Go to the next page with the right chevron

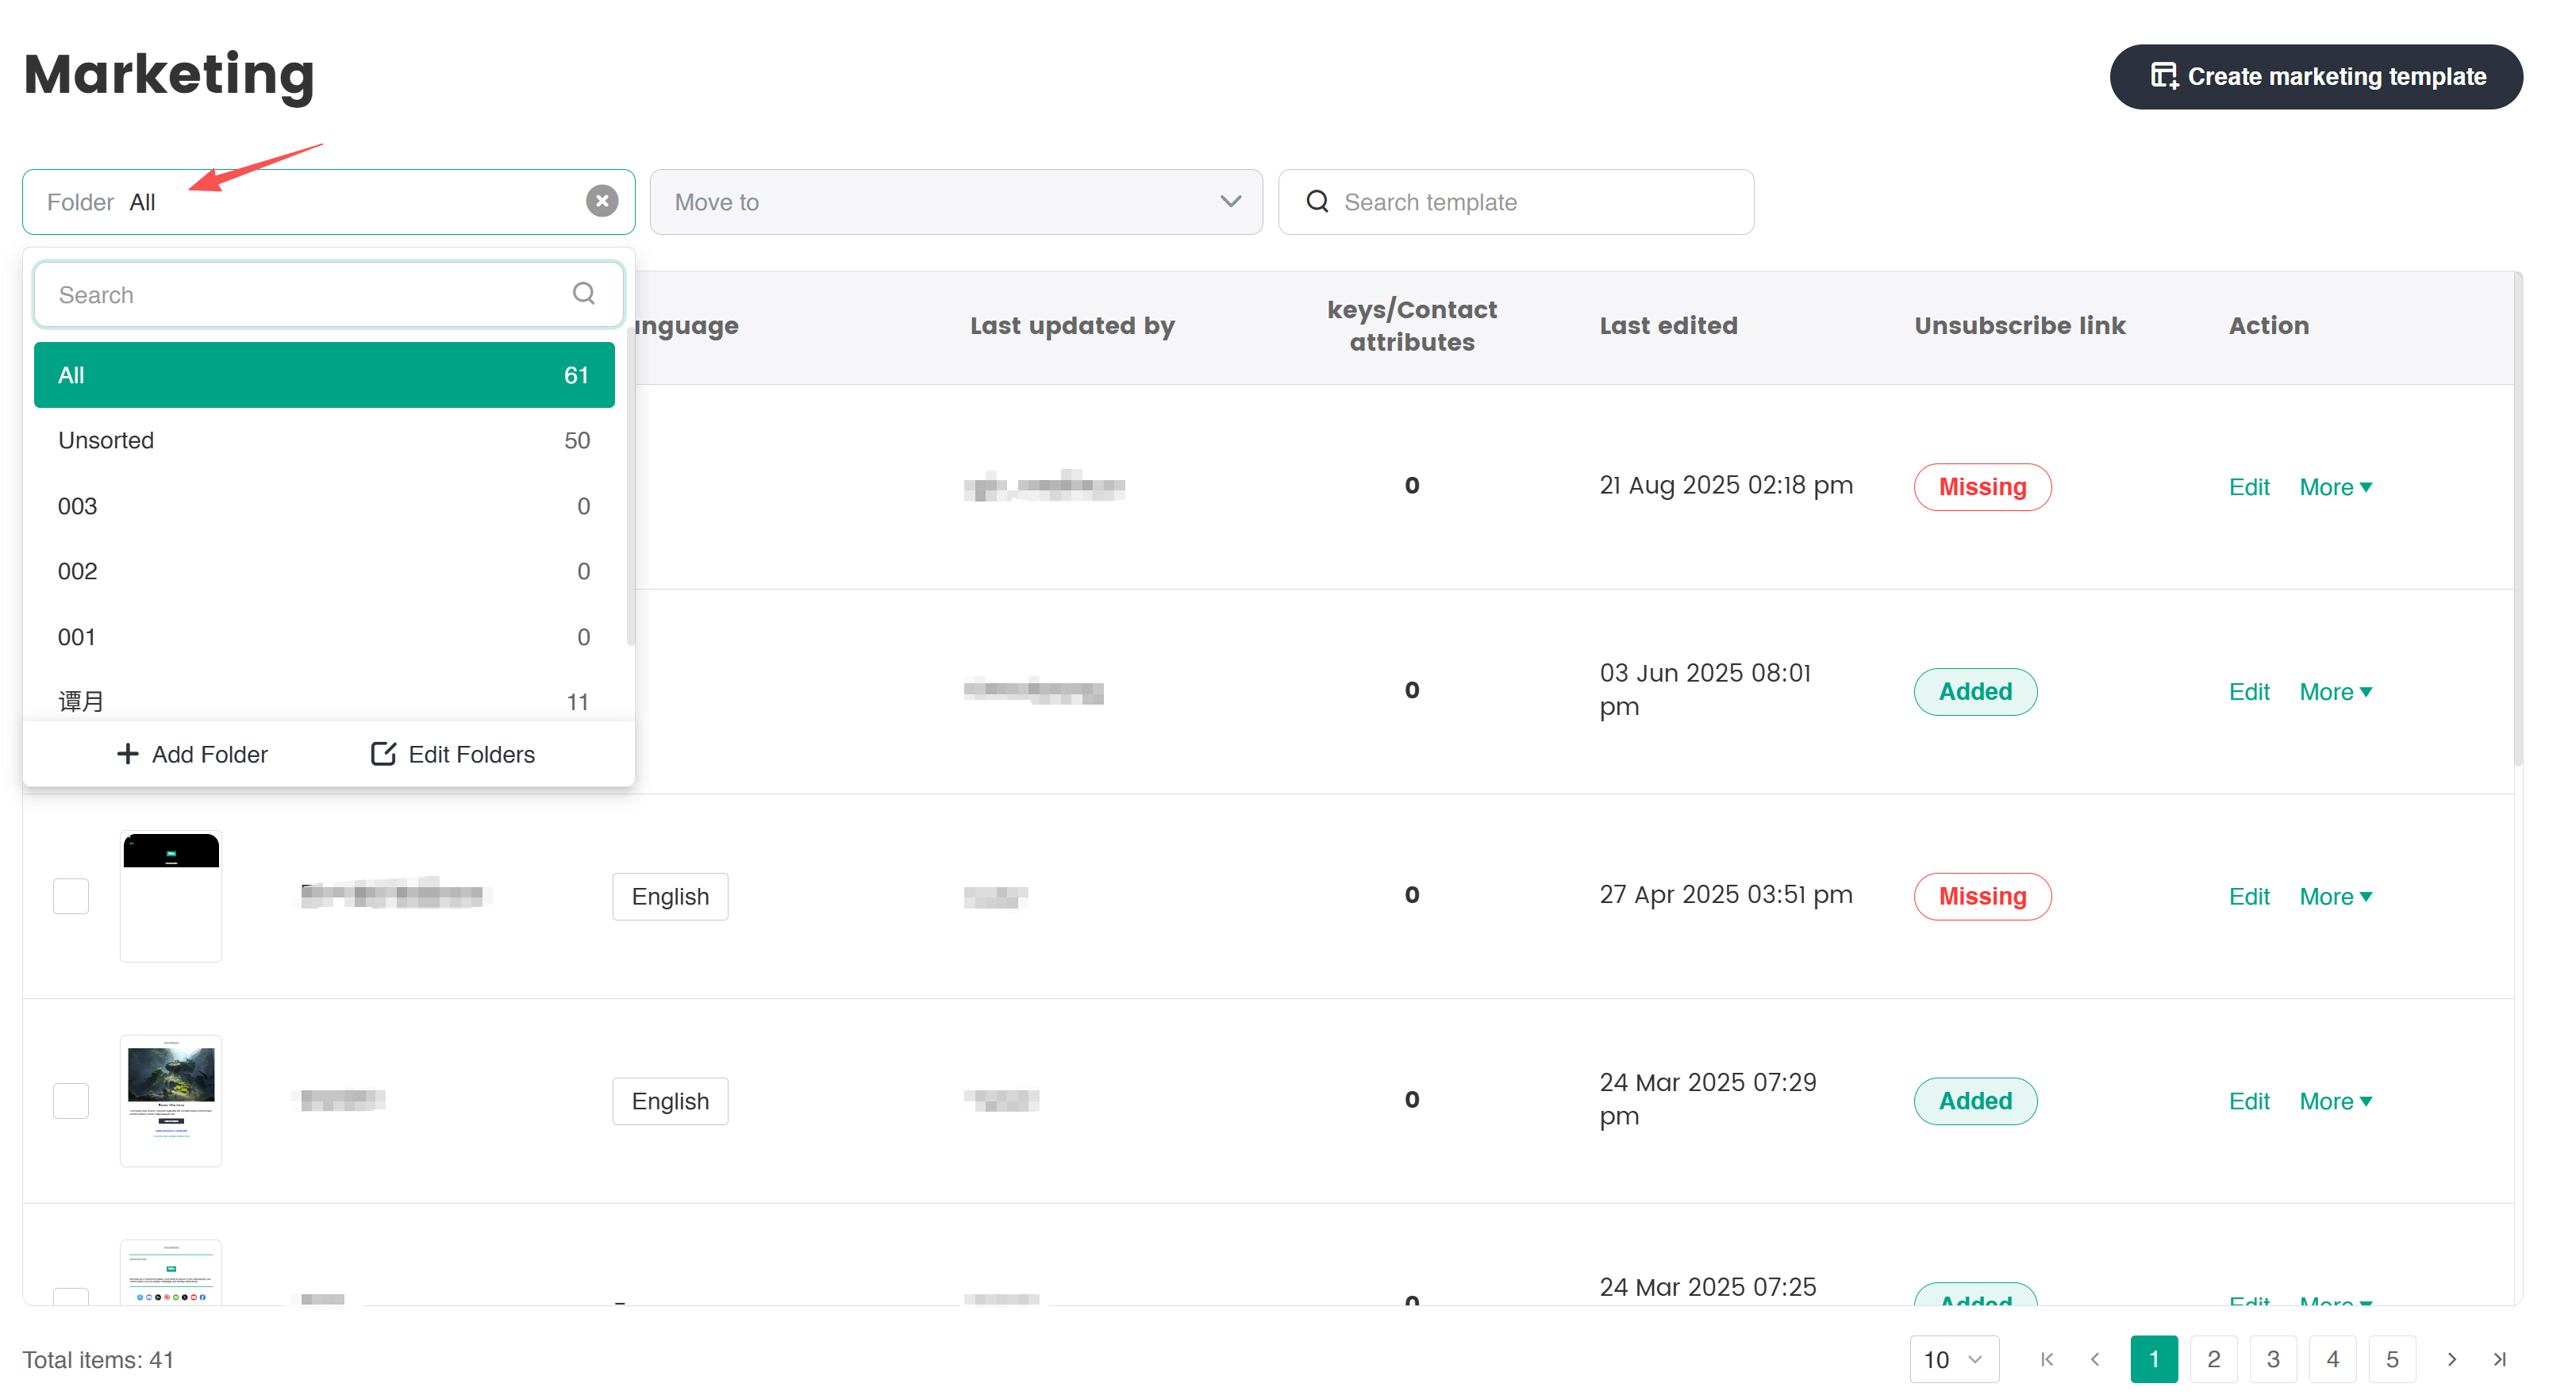(2451, 1359)
